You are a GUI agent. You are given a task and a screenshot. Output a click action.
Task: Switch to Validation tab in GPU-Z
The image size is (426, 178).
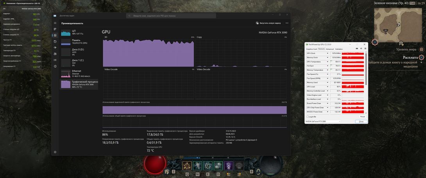pos(338,49)
